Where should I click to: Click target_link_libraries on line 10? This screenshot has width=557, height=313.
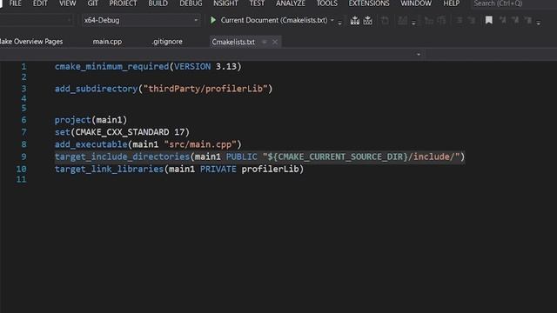[x=109, y=169]
